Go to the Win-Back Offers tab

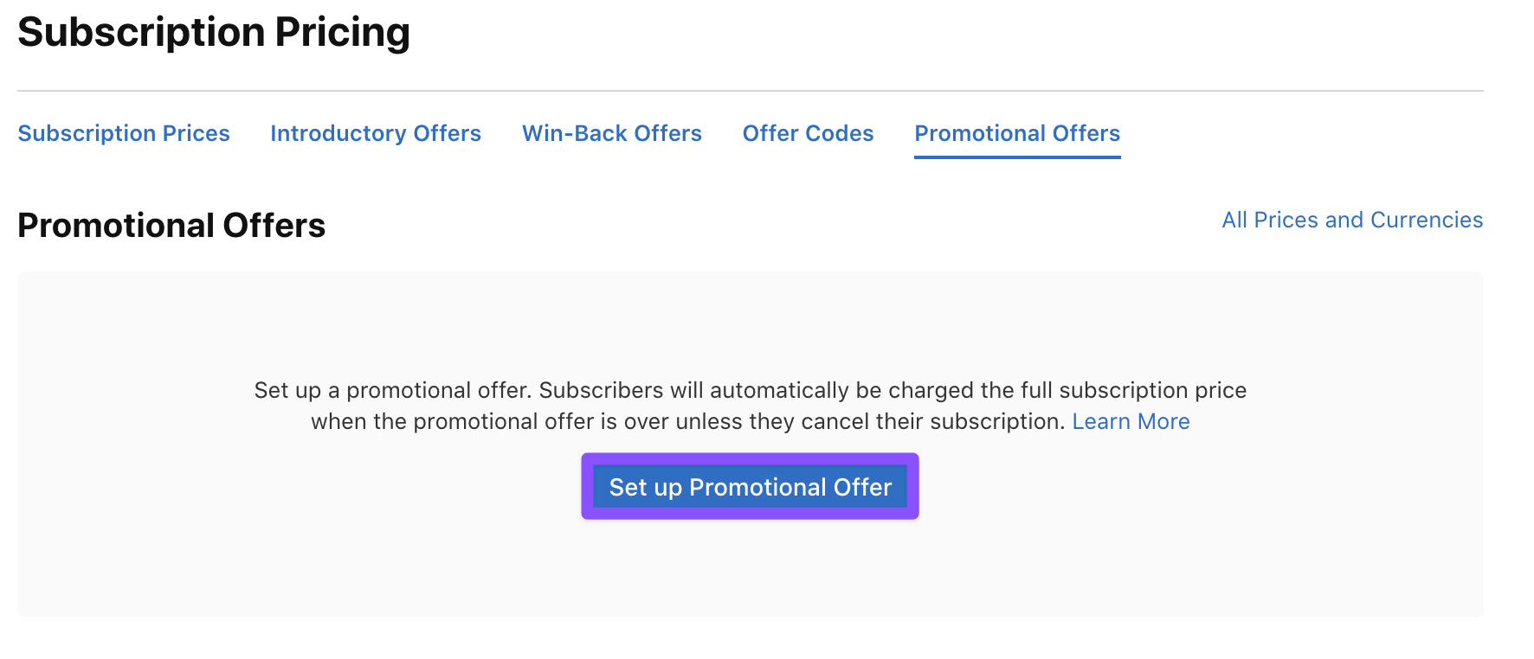pyautogui.click(x=611, y=133)
